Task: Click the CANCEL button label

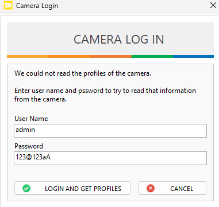Action: [x=182, y=189]
